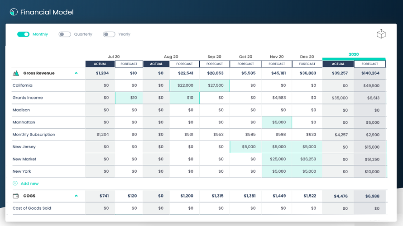Select New Jersey Oct 20 $5,000 cell
This screenshot has width=403, height=226.
point(246,147)
